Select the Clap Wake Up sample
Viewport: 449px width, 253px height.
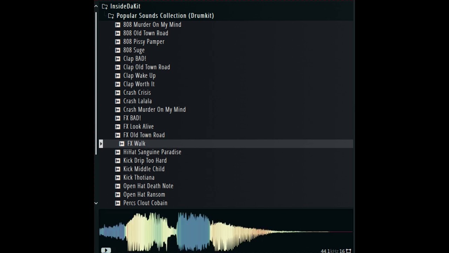click(x=139, y=76)
